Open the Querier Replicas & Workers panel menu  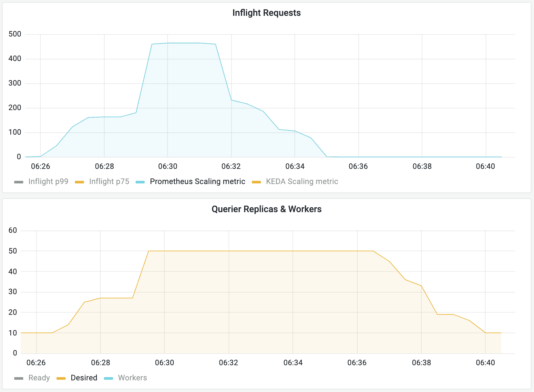267,209
